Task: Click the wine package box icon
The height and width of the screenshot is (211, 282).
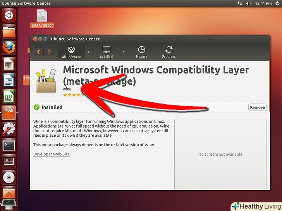Action: [x=46, y=80]
